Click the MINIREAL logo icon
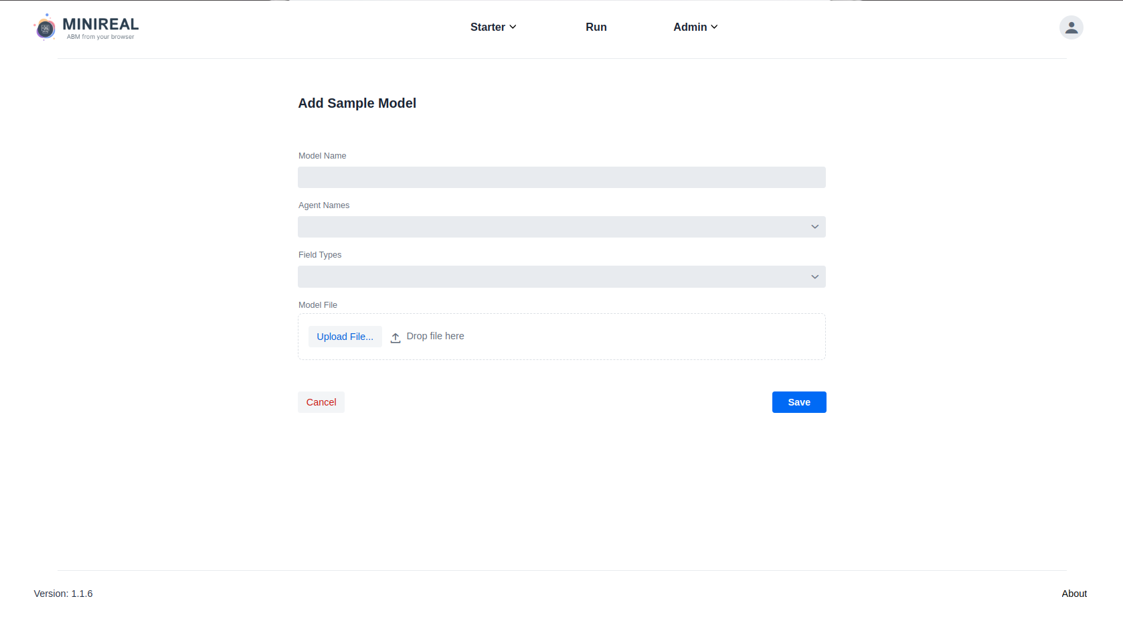 pyautogui.click(x=46, y=27)
